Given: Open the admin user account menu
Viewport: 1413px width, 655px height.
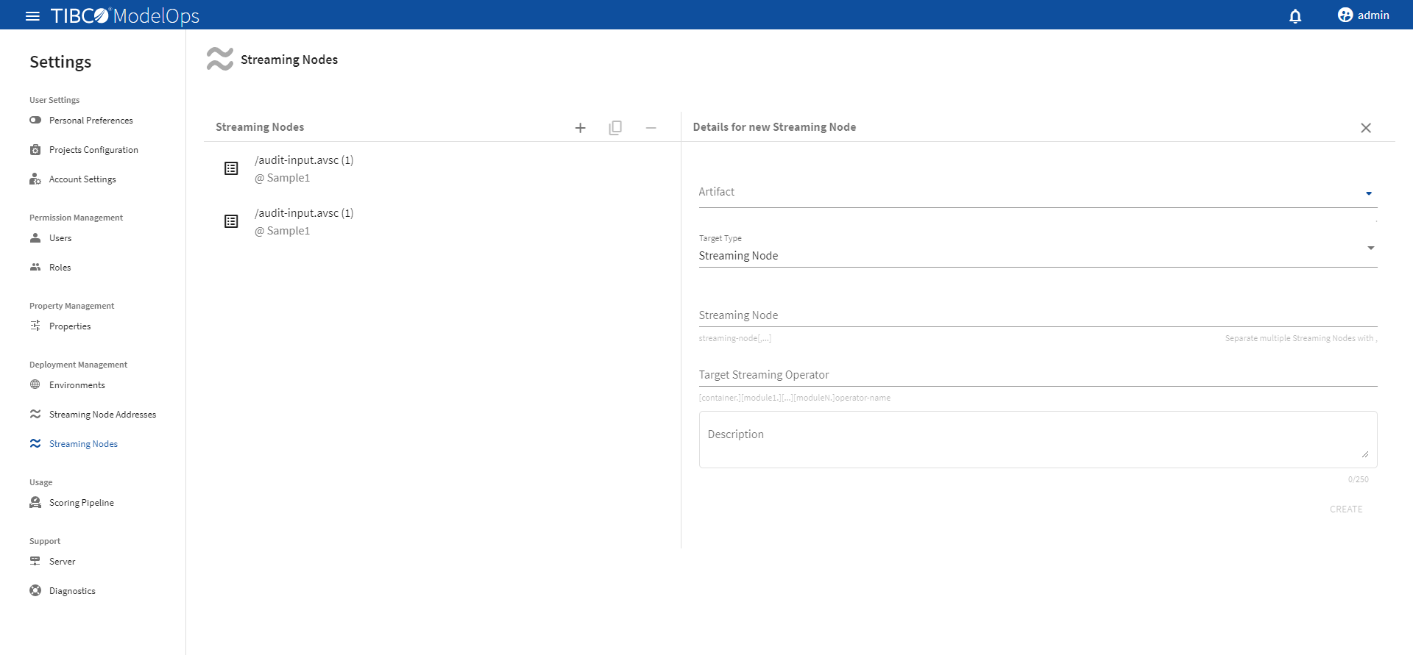Looking at the screenshot, I should (1363, 15).
